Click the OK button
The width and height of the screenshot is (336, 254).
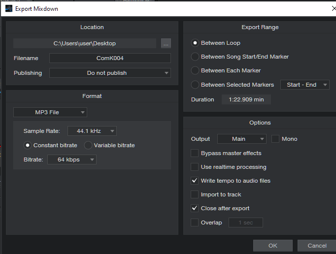click(272, 246)
